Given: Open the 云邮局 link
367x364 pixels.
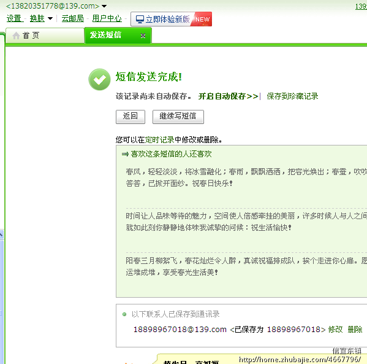Looking at the screenshot, I should (72, 18).
